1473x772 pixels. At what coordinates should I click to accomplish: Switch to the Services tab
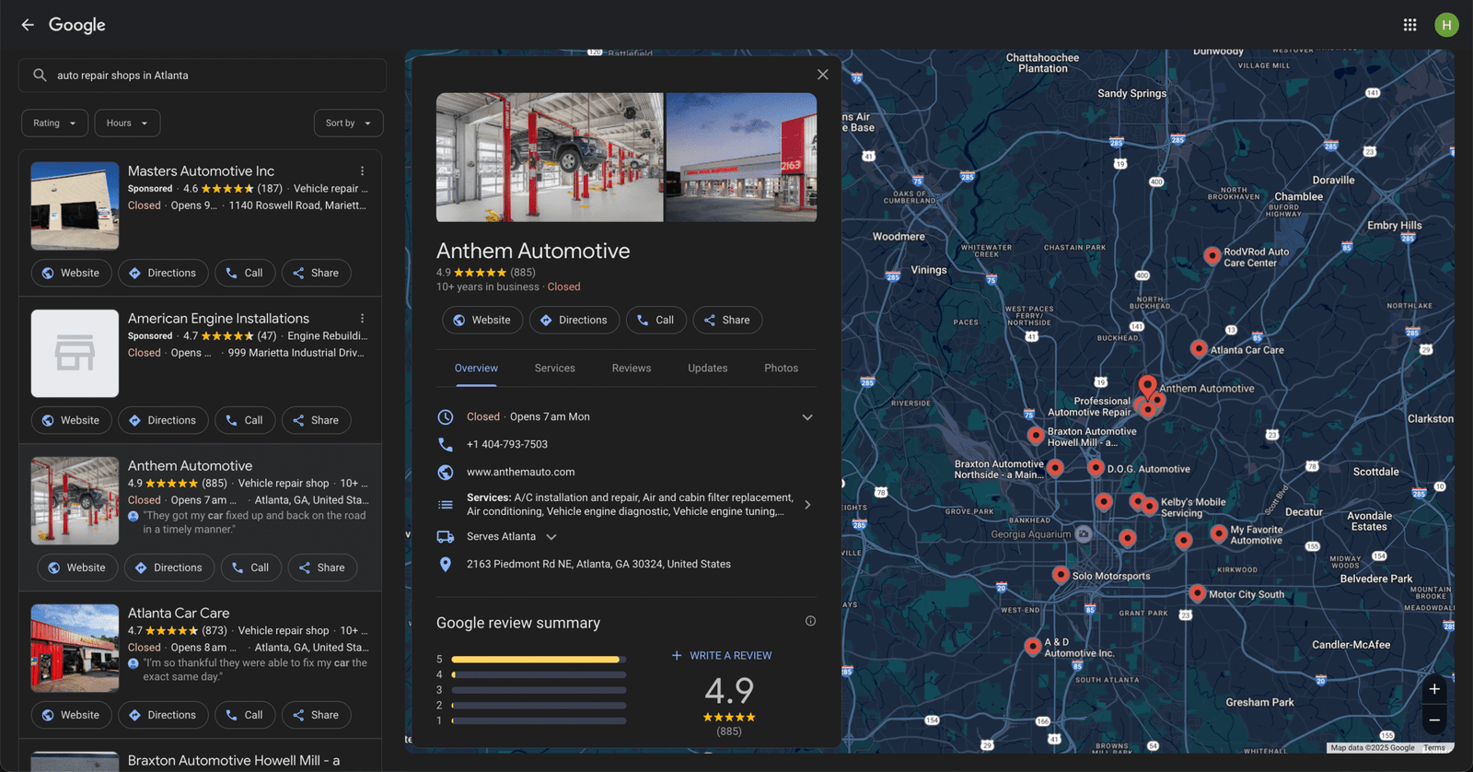click(x=555, y=368)
